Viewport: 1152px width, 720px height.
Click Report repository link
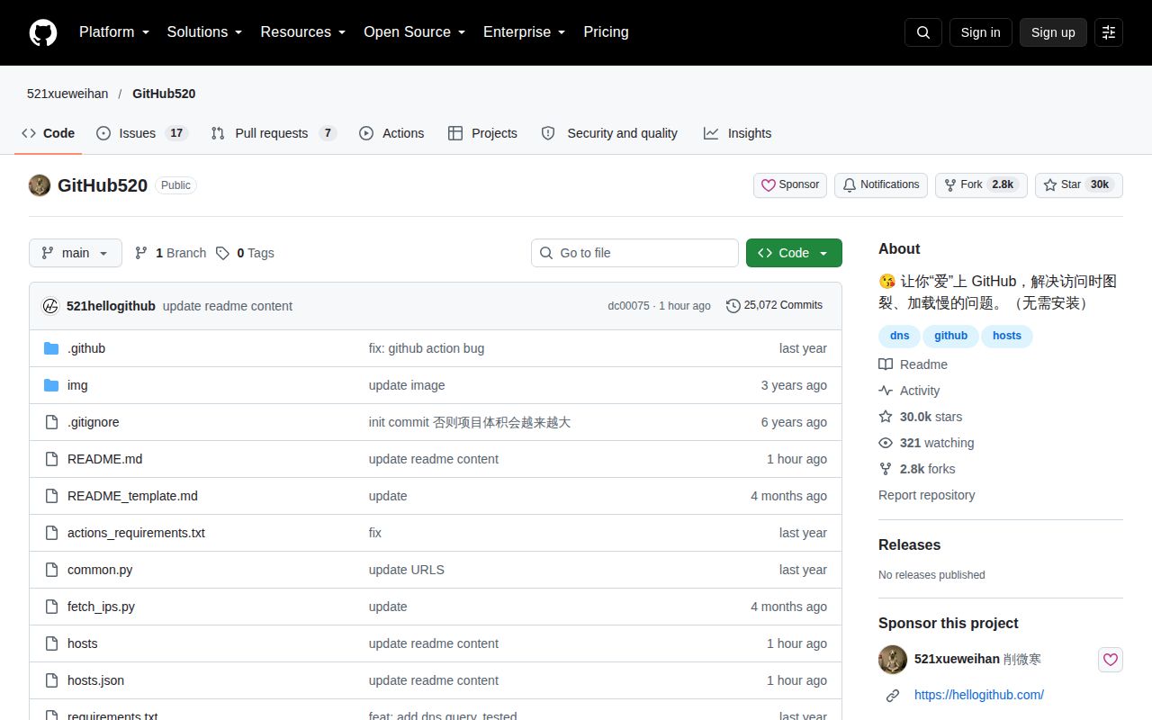click(x=926, y=495)
